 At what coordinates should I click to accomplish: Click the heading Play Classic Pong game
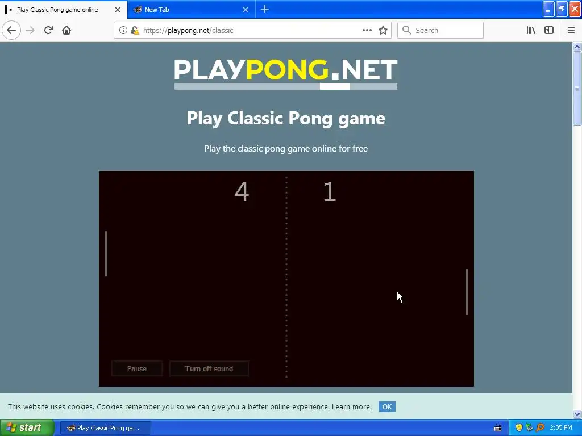[x=286, y=119]
